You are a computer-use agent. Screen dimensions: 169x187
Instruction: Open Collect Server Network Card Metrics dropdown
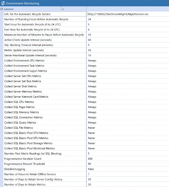coord(128,97)
